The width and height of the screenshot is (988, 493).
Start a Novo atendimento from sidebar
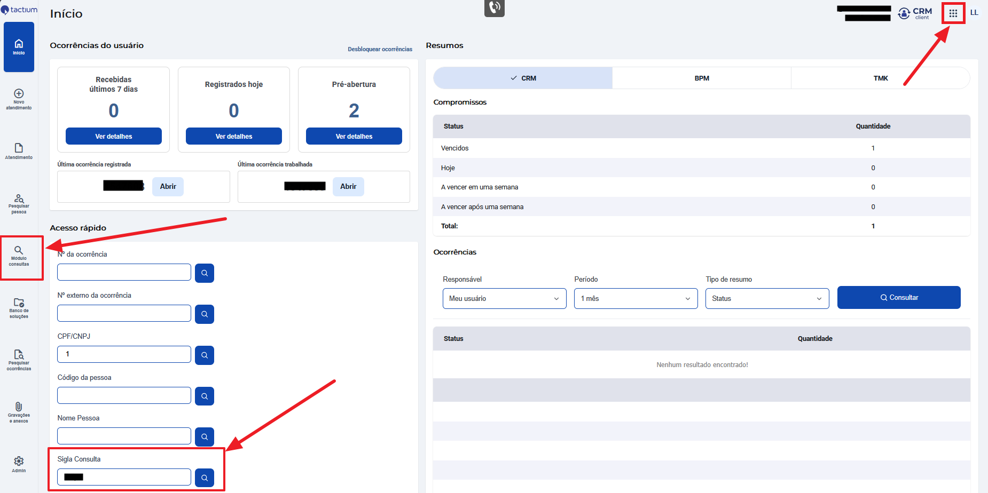point(19,99)
